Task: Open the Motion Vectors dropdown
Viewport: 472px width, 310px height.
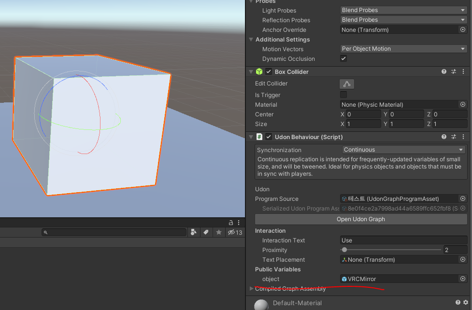Action: (404, 49)
